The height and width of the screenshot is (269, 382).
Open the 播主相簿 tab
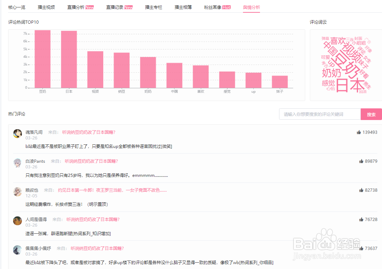click(x=183, y=6)
